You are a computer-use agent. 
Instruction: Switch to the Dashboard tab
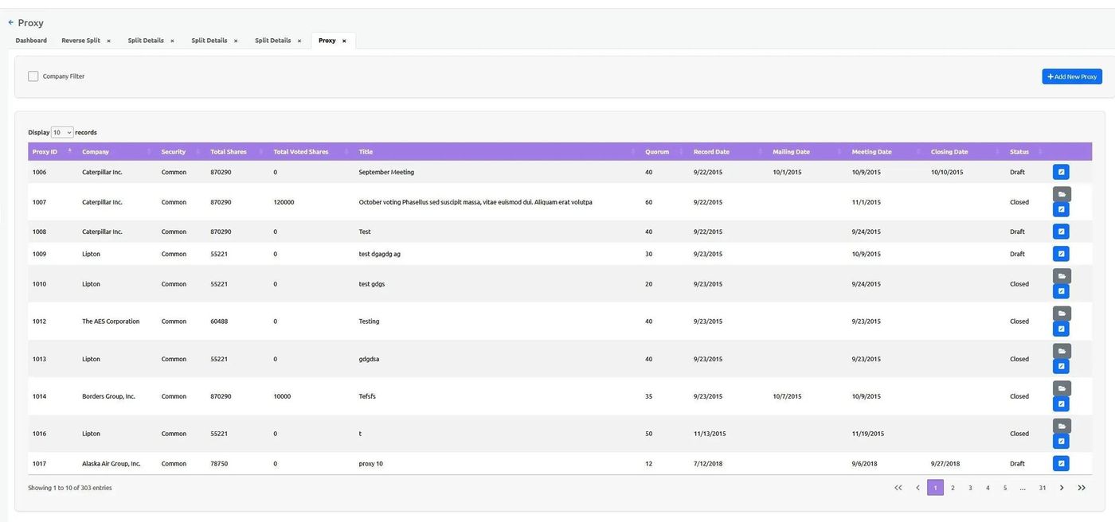(31, 41)
